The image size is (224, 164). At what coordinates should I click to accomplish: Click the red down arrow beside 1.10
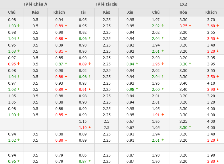coord(90,127)
